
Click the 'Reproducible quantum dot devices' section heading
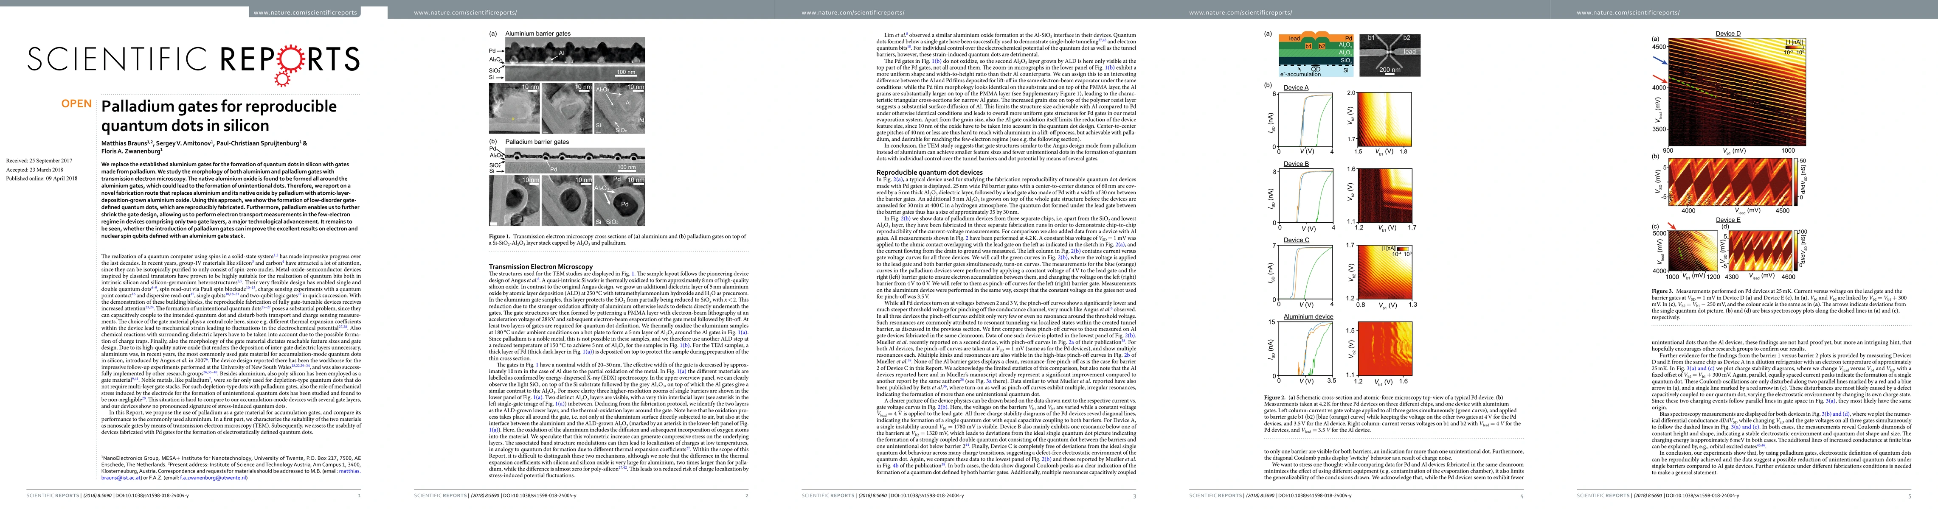tap(929, 172)
